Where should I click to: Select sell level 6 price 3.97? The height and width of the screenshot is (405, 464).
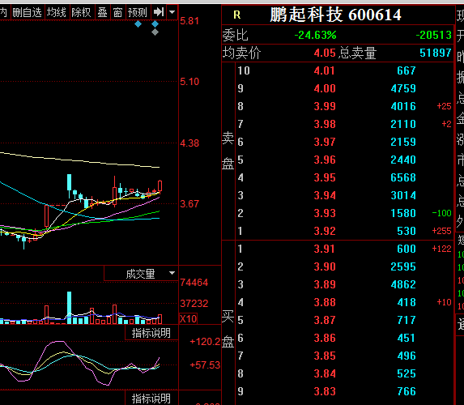click(x=325, y=142)
